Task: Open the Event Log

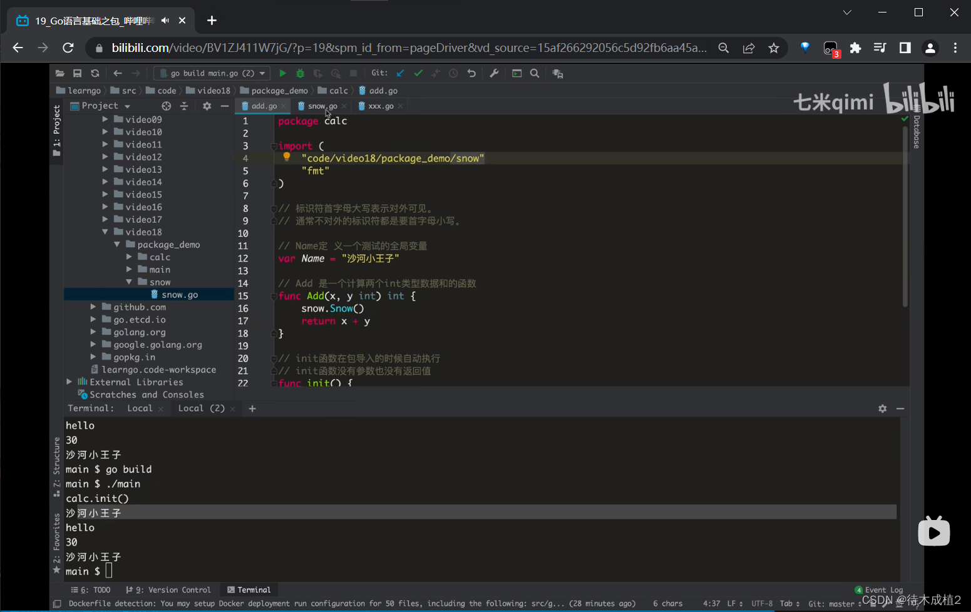Action: (x=879, y=589)
